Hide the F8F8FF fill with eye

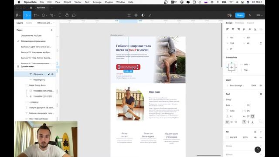point(255,137)
